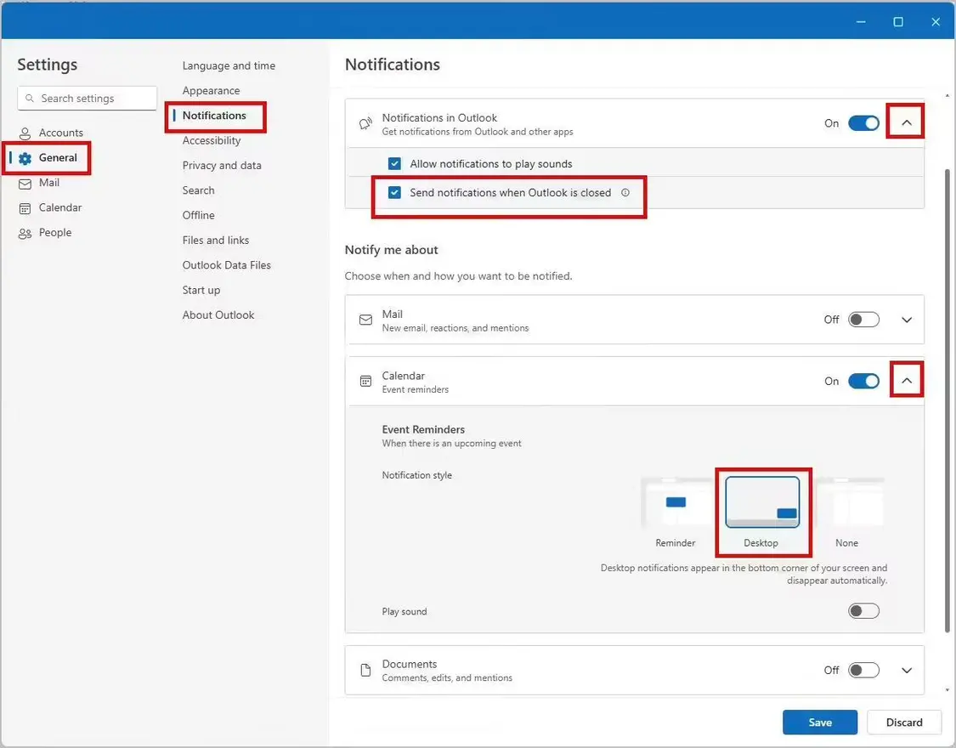
Task: Go to Language and time
Action: point(229,65)
